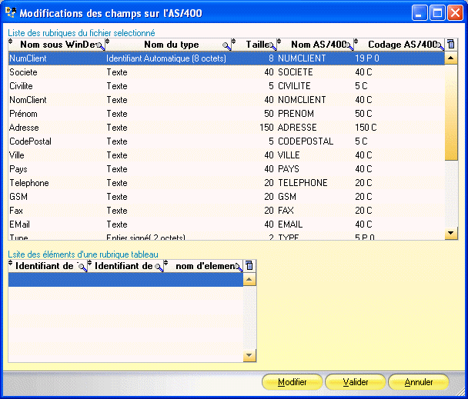This screenshot has width=468, height=399.
Task: Select the Civilite row
Action: coord(226,86)
